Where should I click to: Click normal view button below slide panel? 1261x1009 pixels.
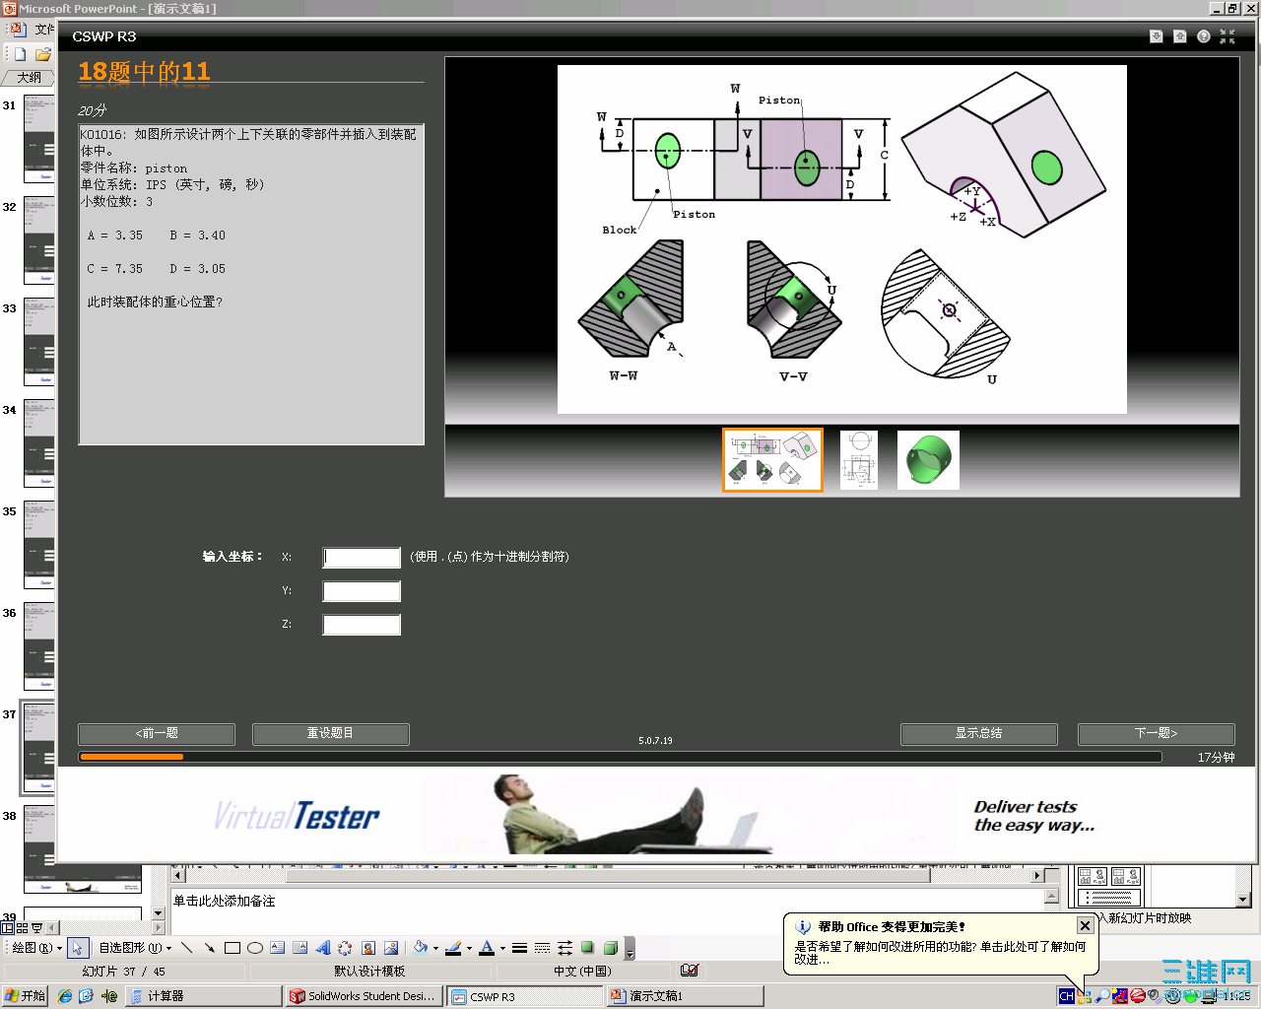8,927
